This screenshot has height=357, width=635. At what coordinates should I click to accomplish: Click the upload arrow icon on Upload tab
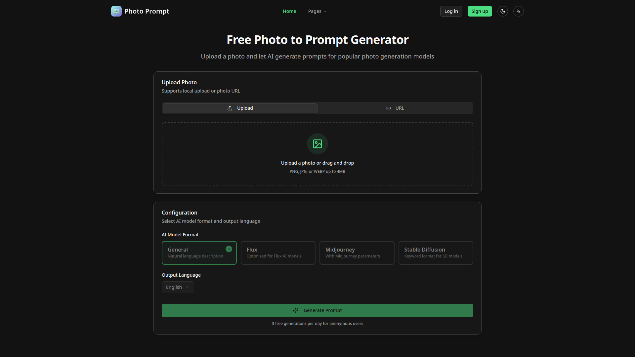230,108
